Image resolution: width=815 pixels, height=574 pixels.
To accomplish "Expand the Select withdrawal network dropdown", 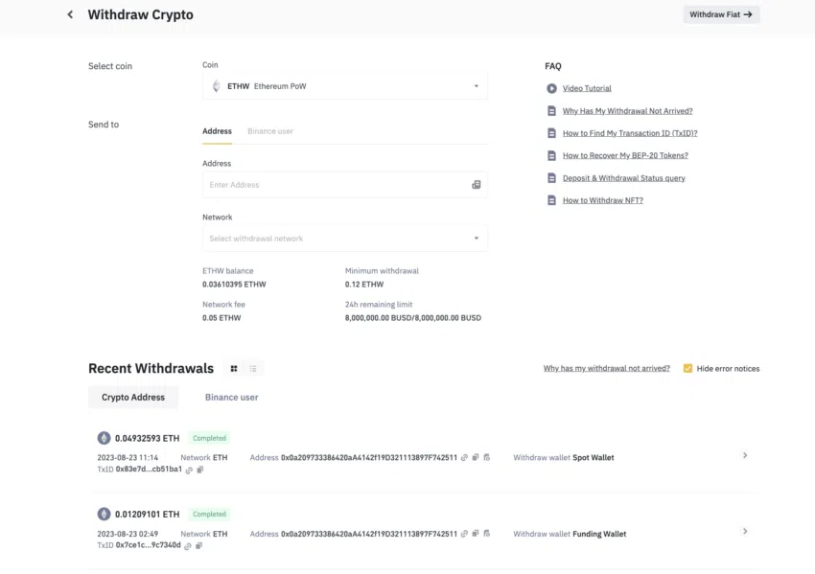I will pos(345,239).
